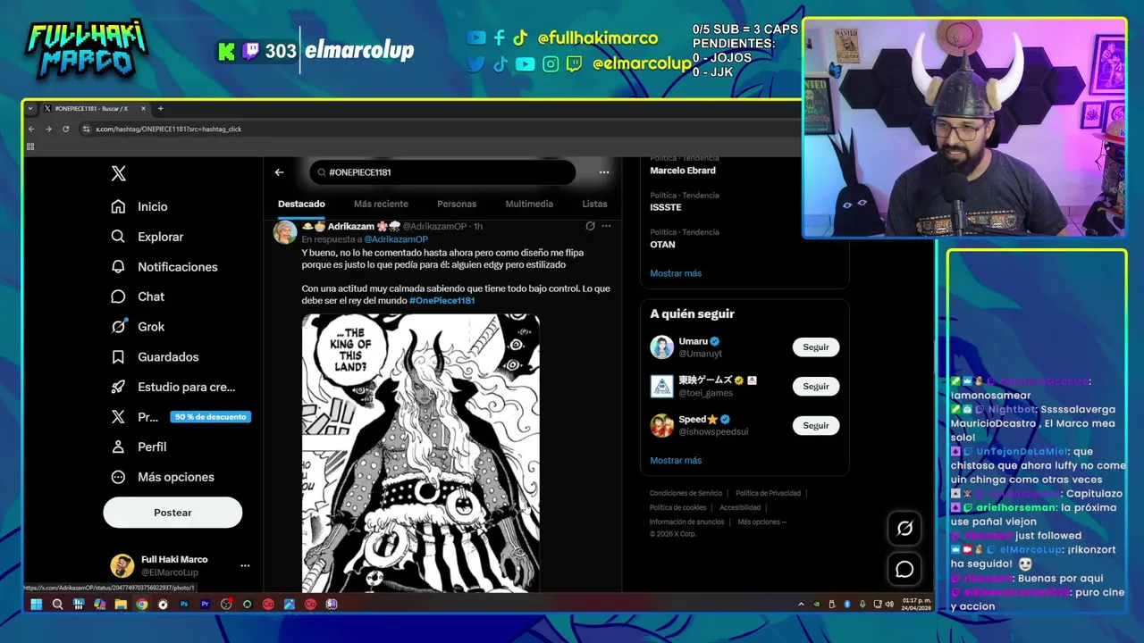1144x643 pixels.
Task: Click floating Grok button at bottom right
Action: click(x=904, y=529)
